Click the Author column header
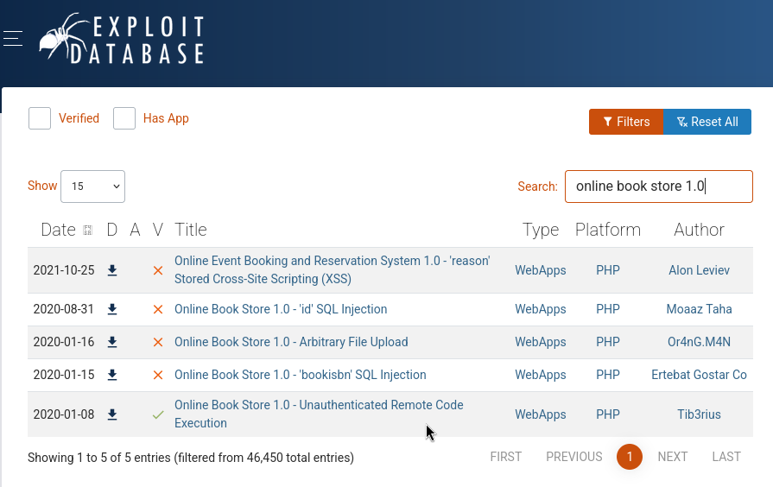The image size is (773, 487). pyautogui.click(x=699, y=230)
